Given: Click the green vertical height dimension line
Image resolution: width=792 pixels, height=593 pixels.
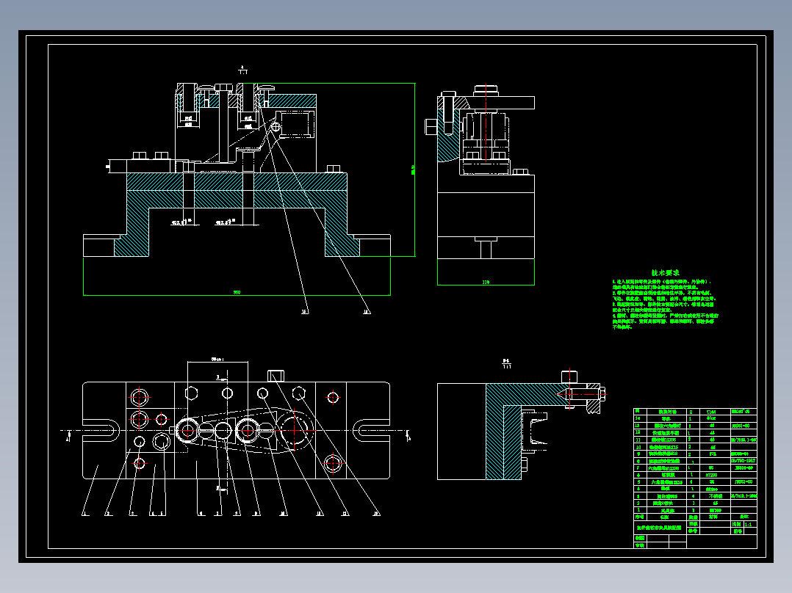Looking at the screenshot, I should pos(414,170).
